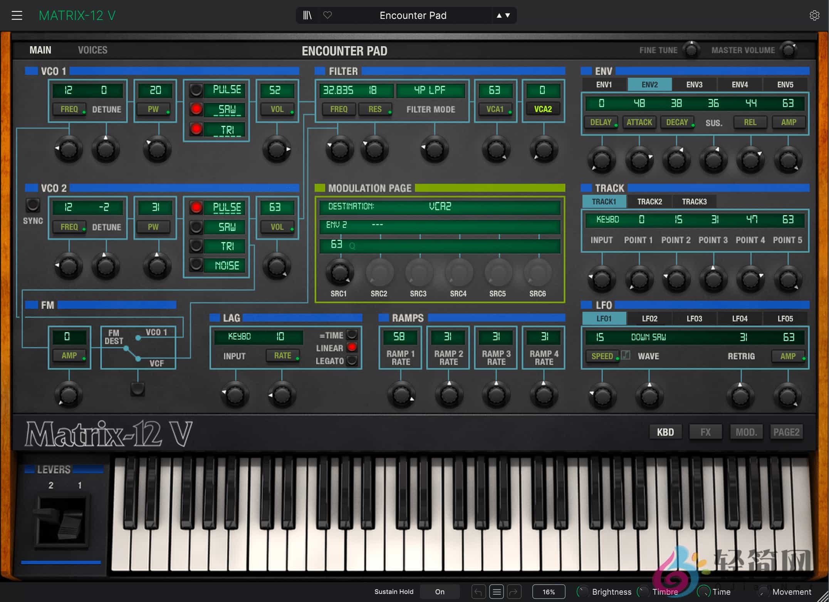Enable VCO 2 SYNC button
This screenshot has width=829, height=602.
[x=33, y=205]
